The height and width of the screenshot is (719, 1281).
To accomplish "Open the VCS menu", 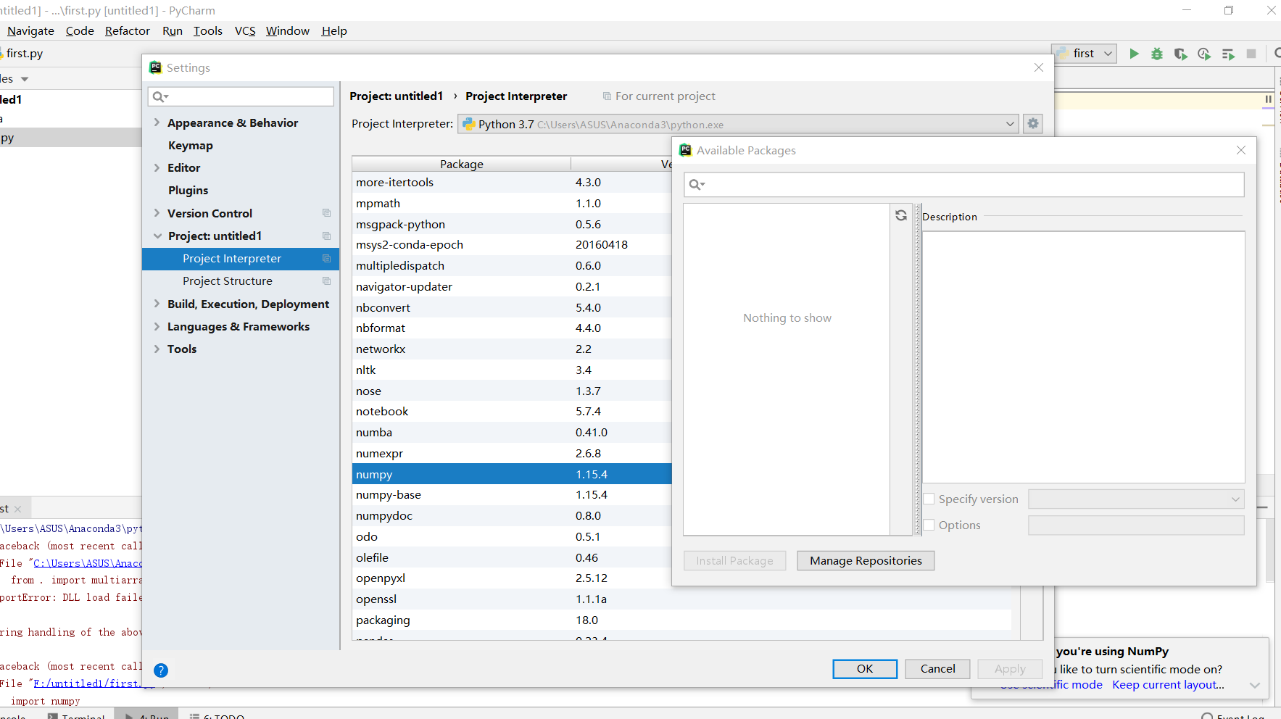I will point(245,30).
